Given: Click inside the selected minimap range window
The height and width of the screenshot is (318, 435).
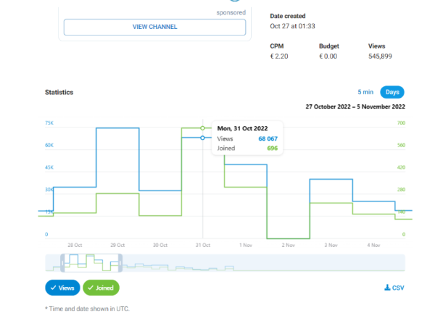Looking at the screenshot, I should (93, 263).
